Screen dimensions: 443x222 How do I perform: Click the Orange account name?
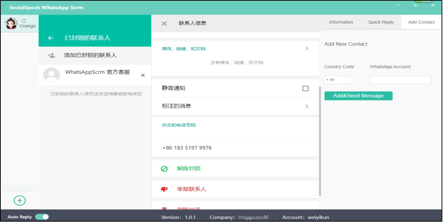[28, 26]
